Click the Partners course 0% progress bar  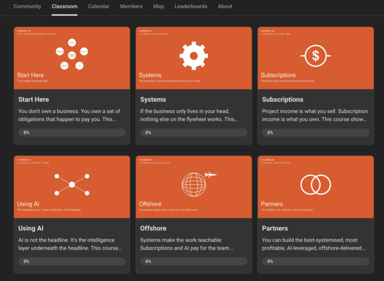[x=316, y=261]
